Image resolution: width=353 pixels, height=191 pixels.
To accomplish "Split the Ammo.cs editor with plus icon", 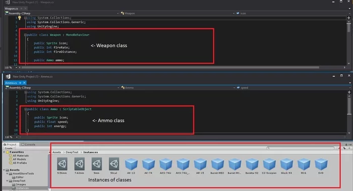I will pos(349,92).
